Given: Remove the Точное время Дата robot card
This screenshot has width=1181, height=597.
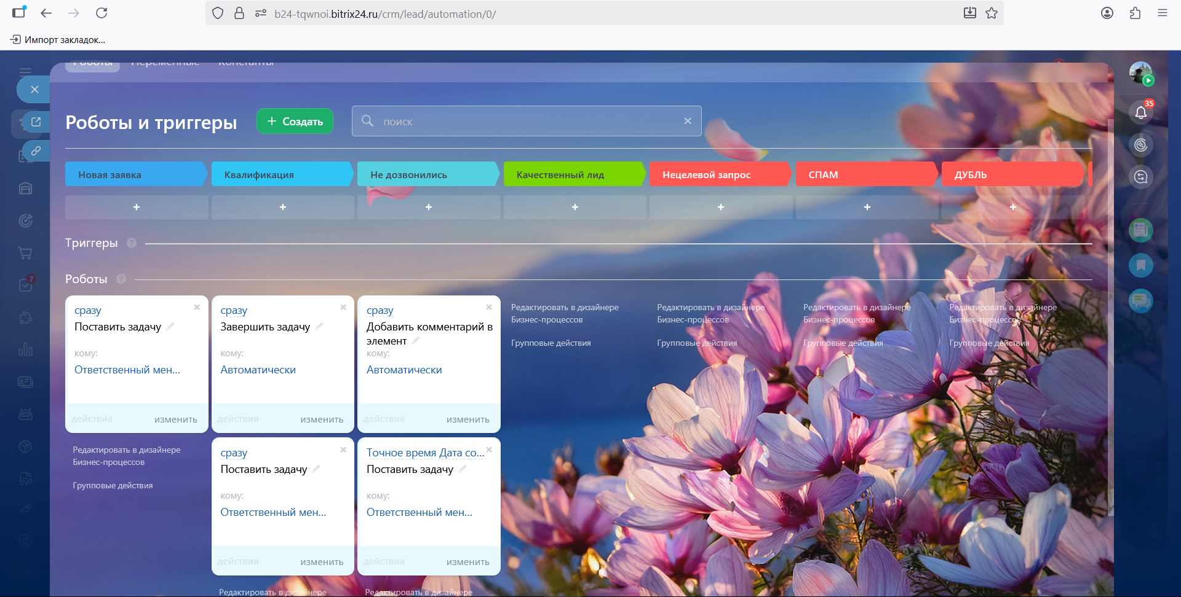Looking at the screenshot, I should coord(489,450).
